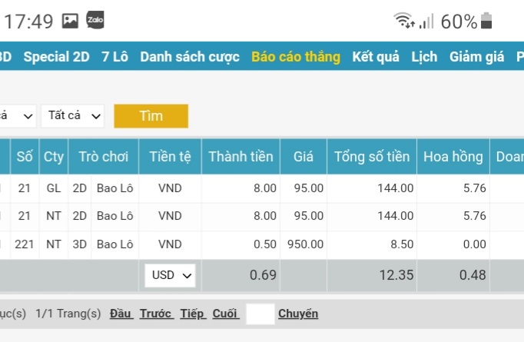This screenshot has width=524, height=342.
Task: Open the Giảm giá menu
Action: (x=477, y=57)
